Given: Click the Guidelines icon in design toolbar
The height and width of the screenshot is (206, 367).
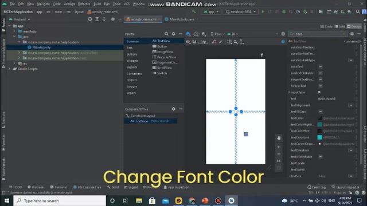Looking at the screenshot, I should tap(242, 42).
